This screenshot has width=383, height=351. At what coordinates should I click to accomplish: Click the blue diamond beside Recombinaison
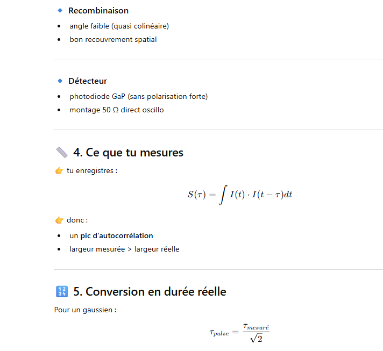tap(60, 11)
